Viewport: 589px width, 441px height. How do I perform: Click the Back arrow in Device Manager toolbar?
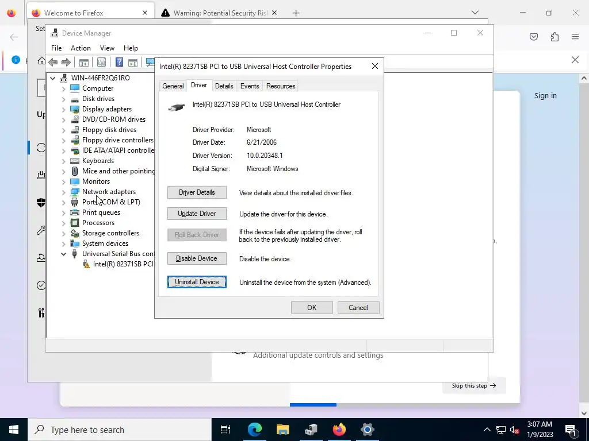click(x=53, y=62)
